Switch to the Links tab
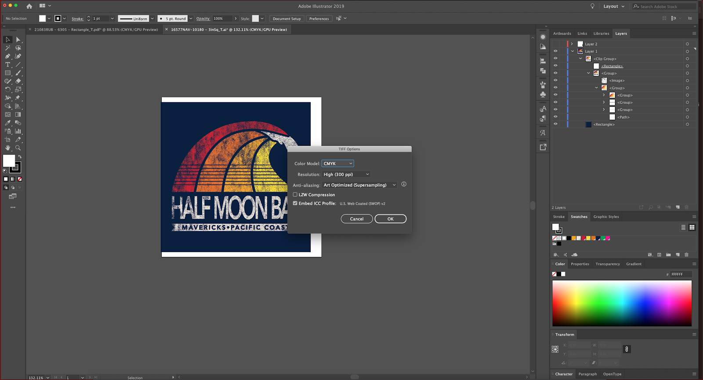This screenshot has height=380, width=703. [582, 33]
